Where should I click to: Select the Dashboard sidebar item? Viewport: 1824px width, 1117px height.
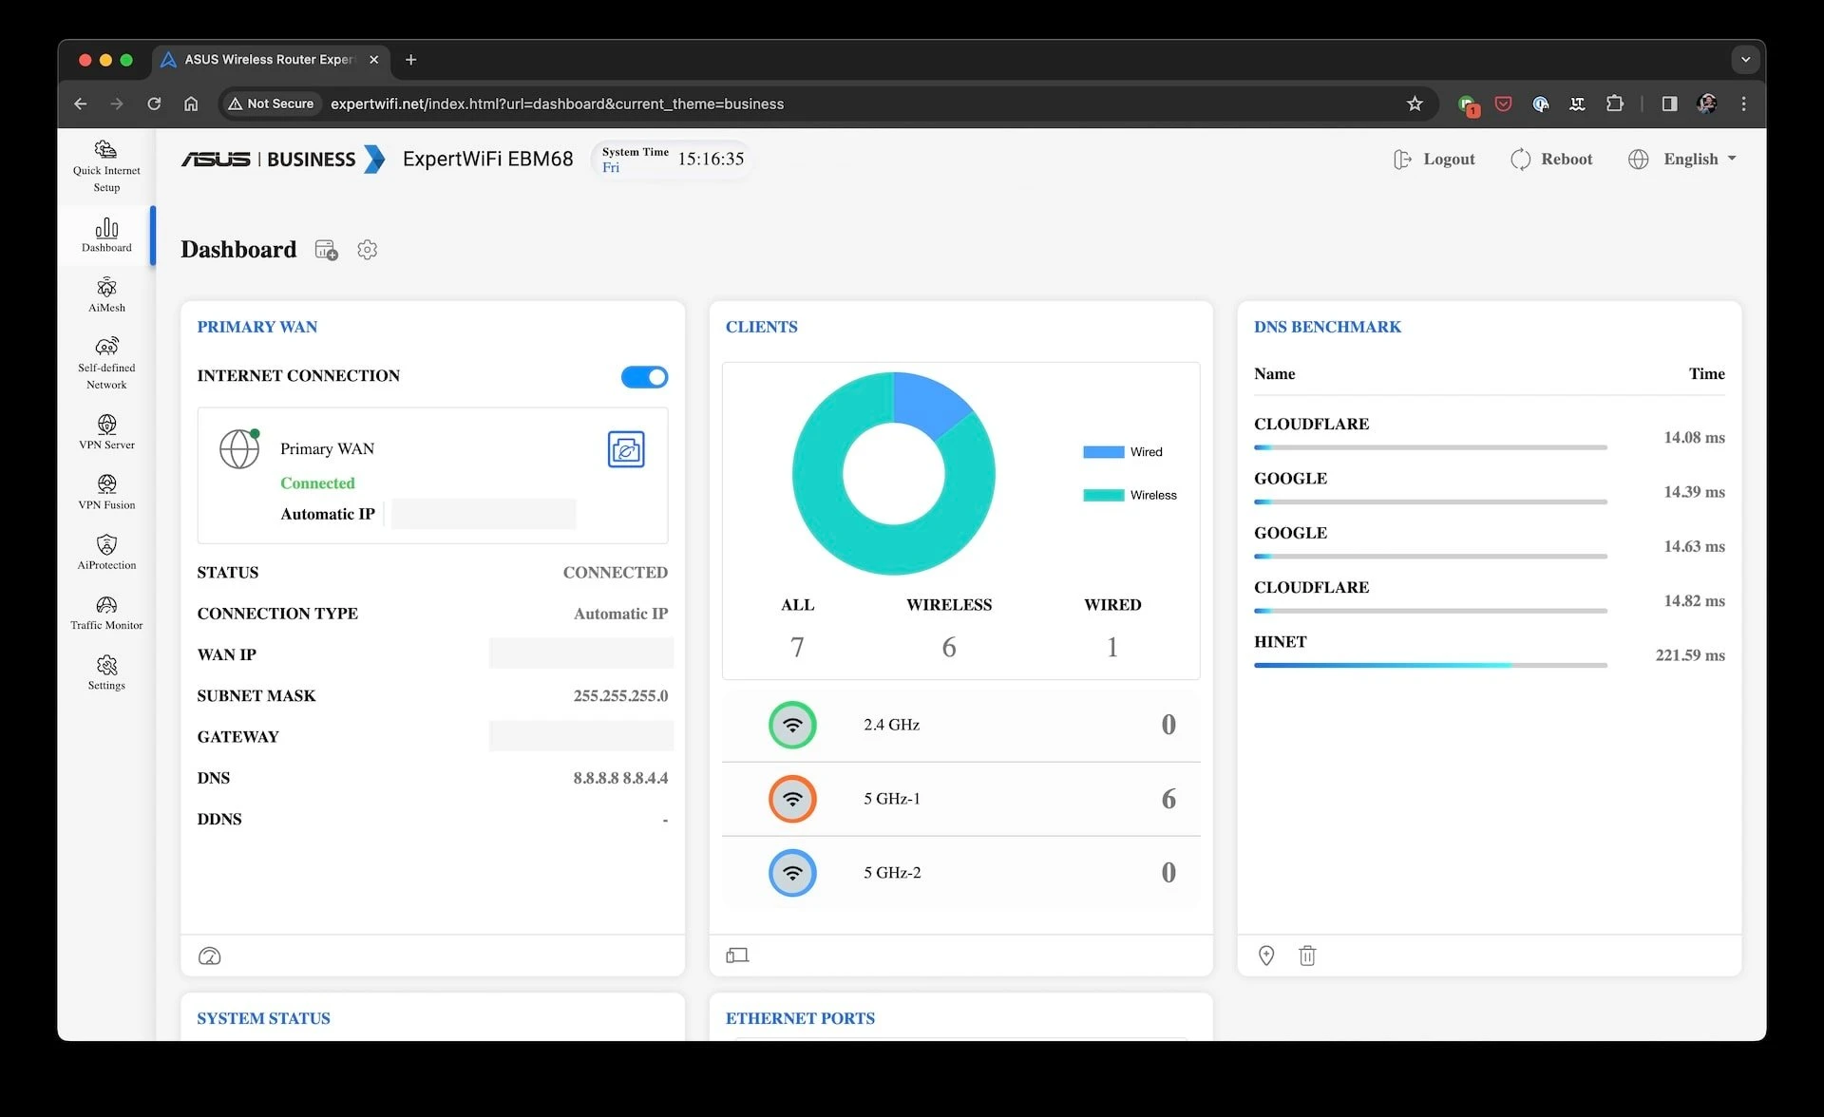(x=106, y=236)
